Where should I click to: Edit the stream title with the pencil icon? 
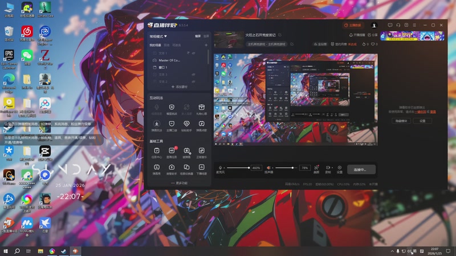tap(280, 35)
